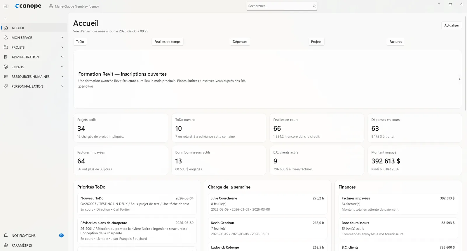Screen dimensions: 467x251
Task: Select Réviser les plans de charpente
Action: coord(137,231)
